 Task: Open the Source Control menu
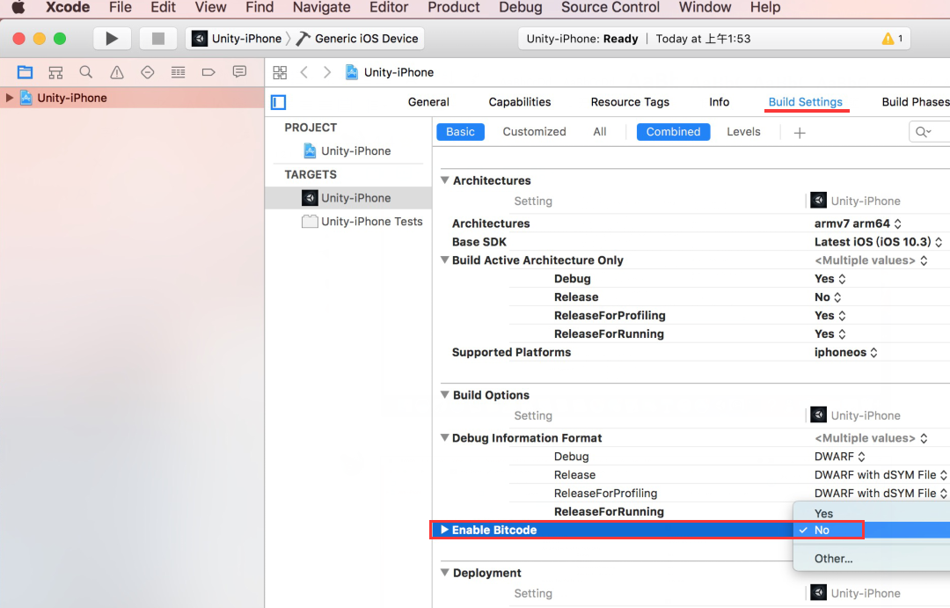pyautogui.click(x=610, y=8)
